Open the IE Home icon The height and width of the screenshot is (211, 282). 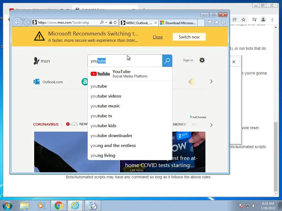210,22
